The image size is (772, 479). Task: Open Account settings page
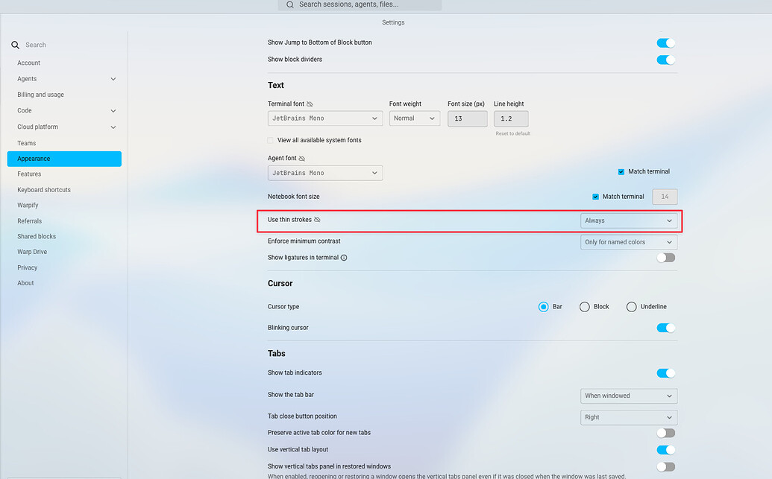tap(28, 63)
